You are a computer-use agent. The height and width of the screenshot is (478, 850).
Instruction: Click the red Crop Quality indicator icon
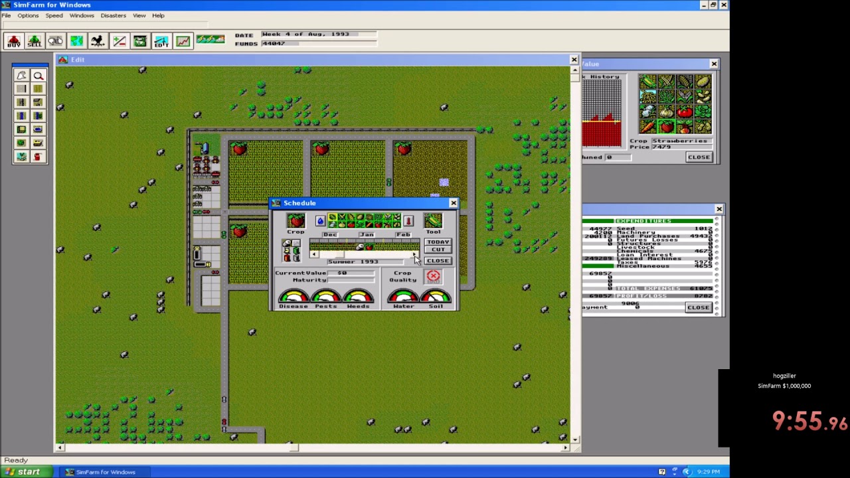coord(433,277)
